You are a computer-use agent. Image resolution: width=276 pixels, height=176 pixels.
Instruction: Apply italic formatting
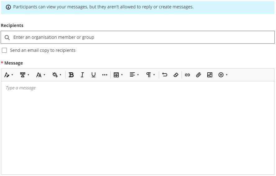82,75
